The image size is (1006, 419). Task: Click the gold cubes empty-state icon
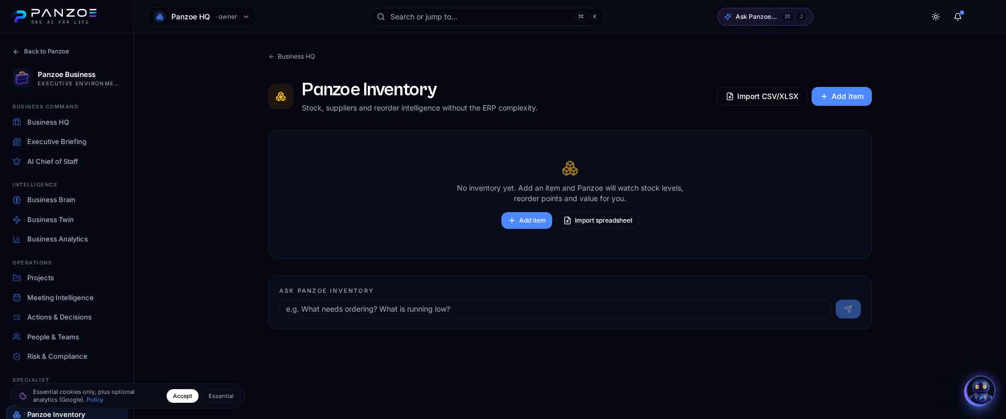[x=570, y=168]
